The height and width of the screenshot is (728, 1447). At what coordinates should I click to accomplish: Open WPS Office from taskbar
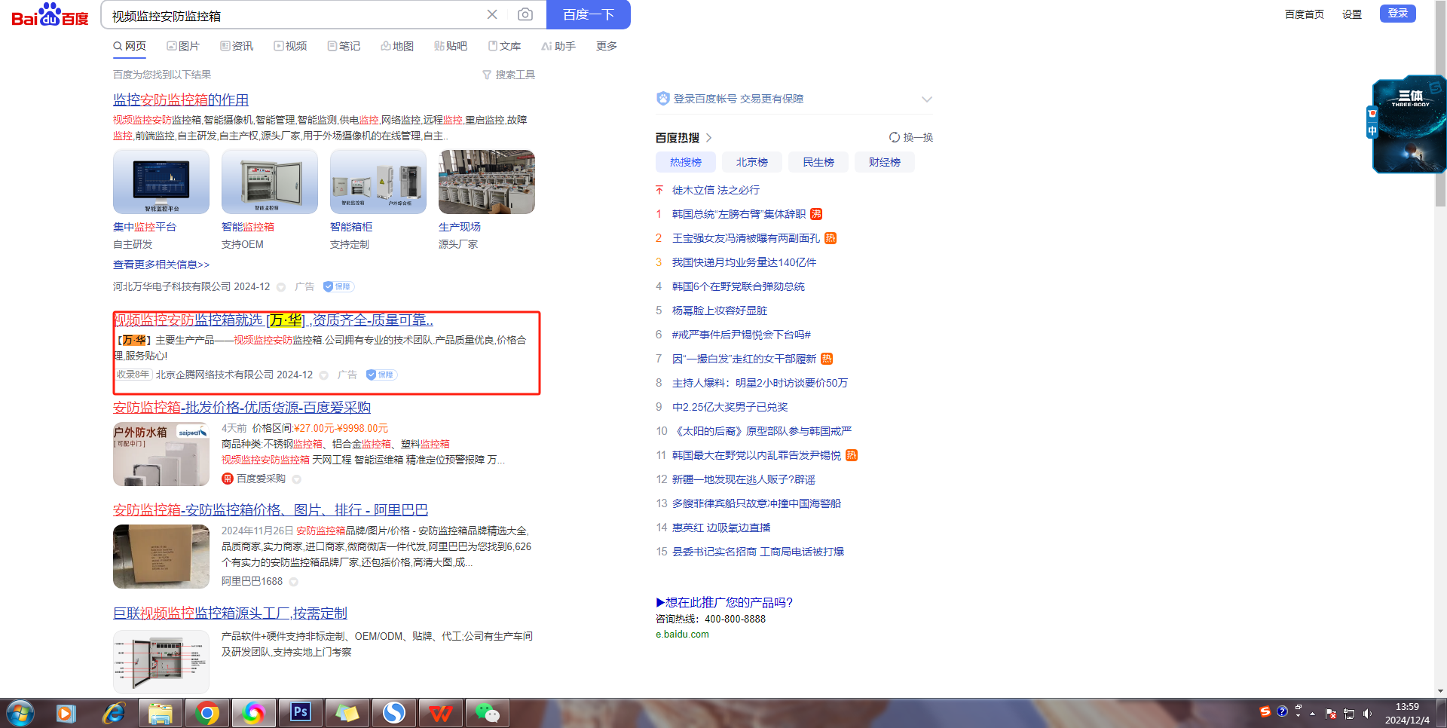(440, 712)
